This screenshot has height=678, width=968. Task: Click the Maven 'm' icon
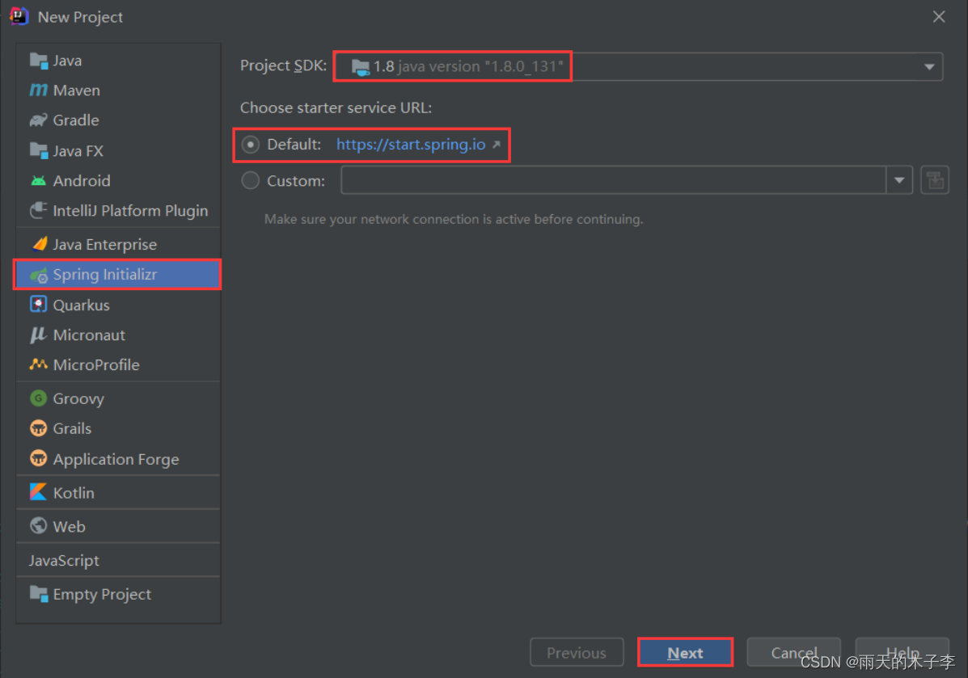[x=38, y=90]
